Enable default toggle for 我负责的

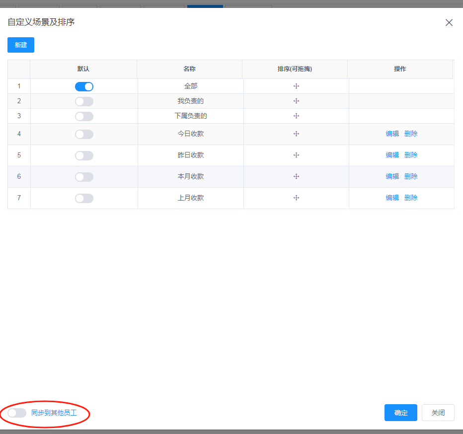(x=84, y=102)
